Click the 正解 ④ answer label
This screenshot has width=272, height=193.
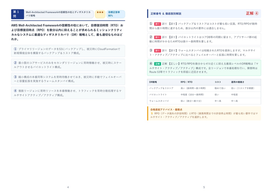point(252,14)
